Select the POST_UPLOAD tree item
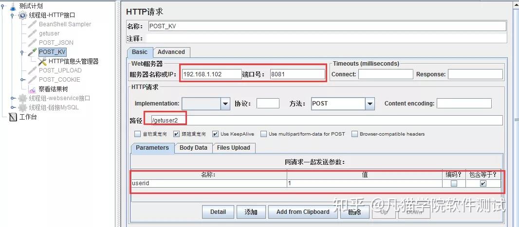Screen dimensions: 519x227 pos(60,70)
